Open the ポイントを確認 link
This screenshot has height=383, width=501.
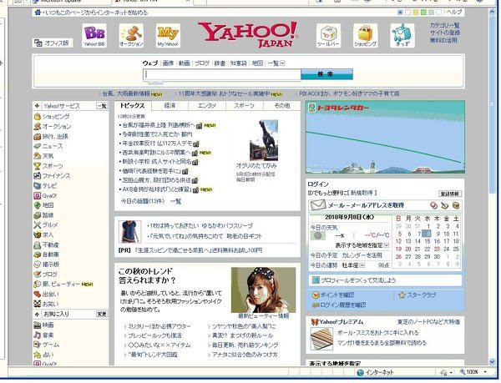click(337, 295)
